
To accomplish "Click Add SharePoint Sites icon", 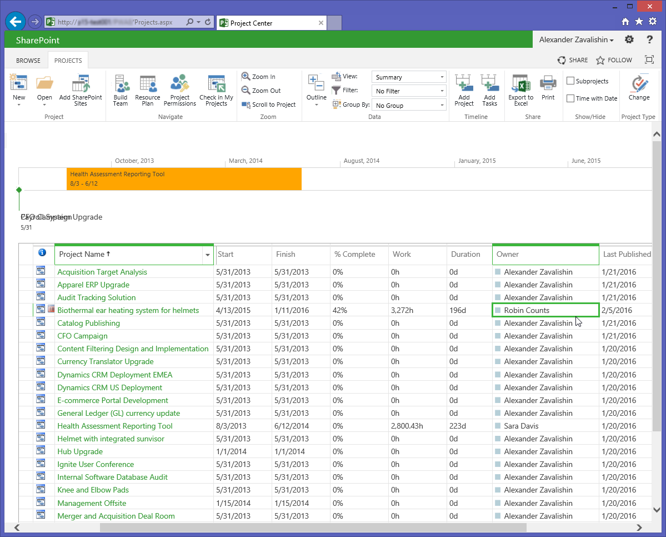I will pos(81,84).
